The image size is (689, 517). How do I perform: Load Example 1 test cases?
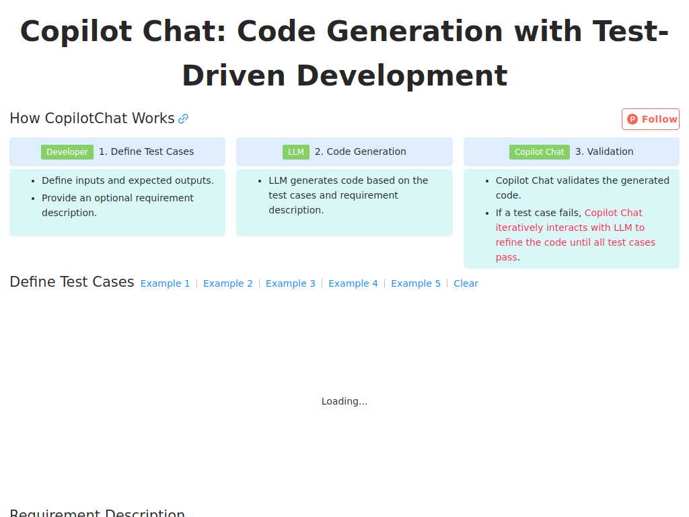(x=166, y=283)
